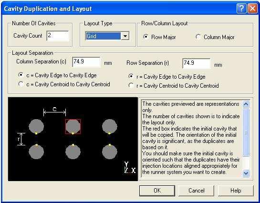Confirm the dialog with the OK button
Screen dimensions: 260x203
[x=157, y=191]
